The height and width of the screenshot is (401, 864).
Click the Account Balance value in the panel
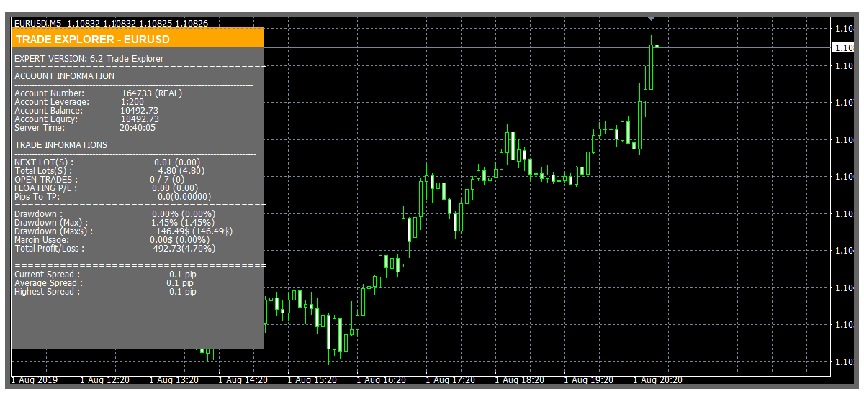click(140, 111)
